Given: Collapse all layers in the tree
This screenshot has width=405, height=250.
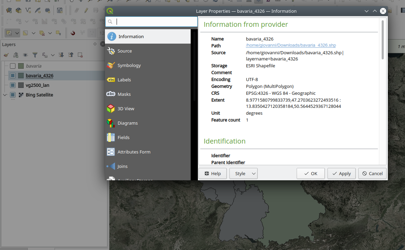Looking at the screenshot, I should [71, 55].
